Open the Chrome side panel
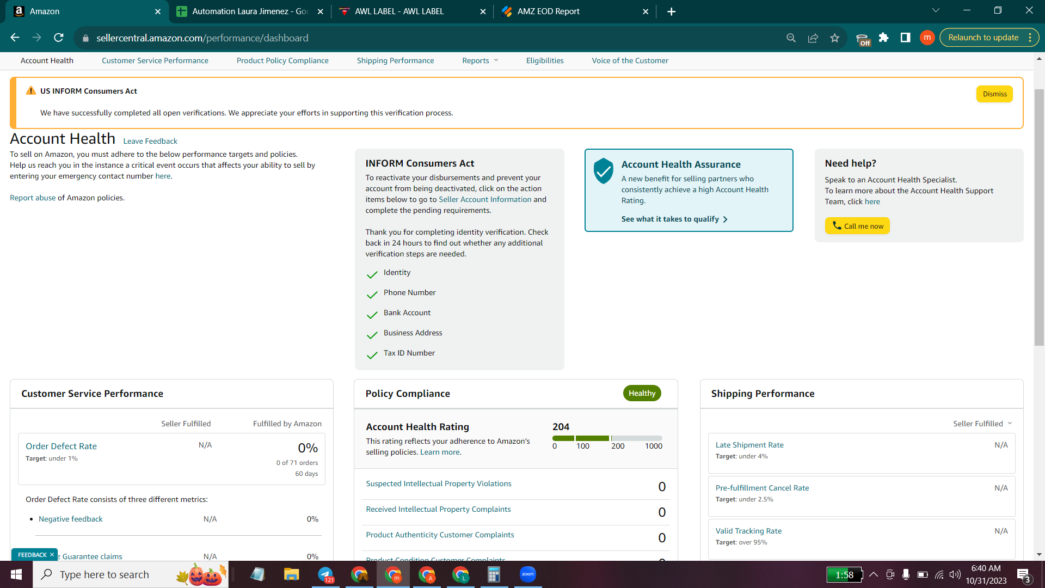Screen dimensions: 1045x588 point(906,38)
